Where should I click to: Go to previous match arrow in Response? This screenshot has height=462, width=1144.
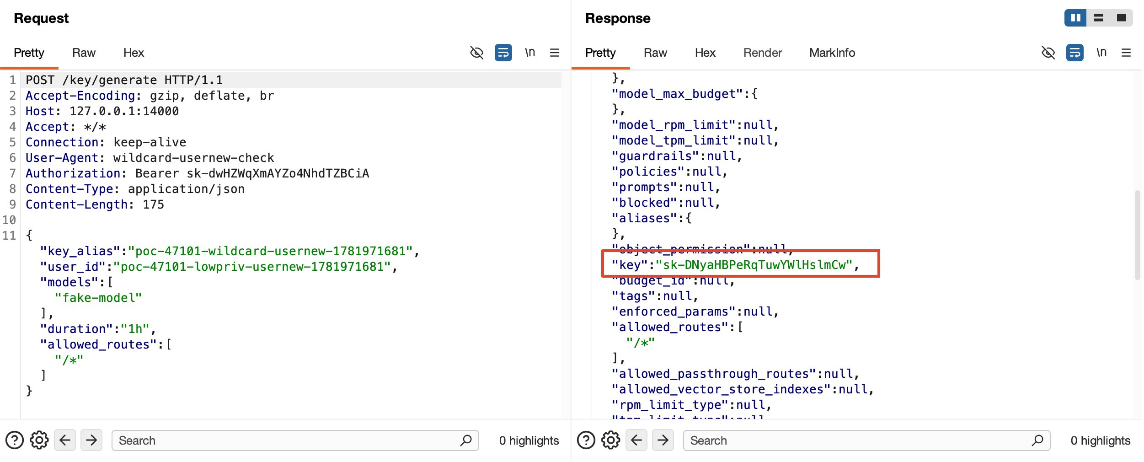click(x=636, y=441)
